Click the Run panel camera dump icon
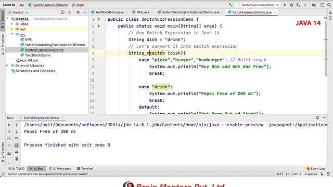333x187 pixels. [9, 139]
